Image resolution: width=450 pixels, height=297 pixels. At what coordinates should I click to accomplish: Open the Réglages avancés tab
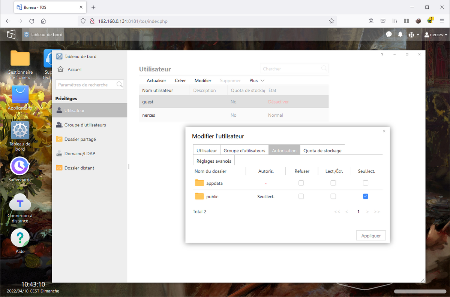pyautogui.click(x=214, y=161)
